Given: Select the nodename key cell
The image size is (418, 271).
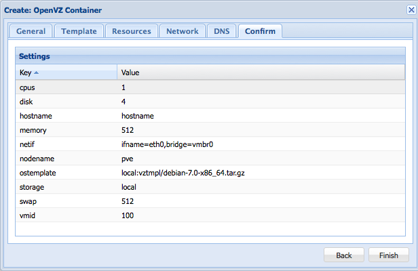Looking at the screenshot, I should tap(66, 159).
